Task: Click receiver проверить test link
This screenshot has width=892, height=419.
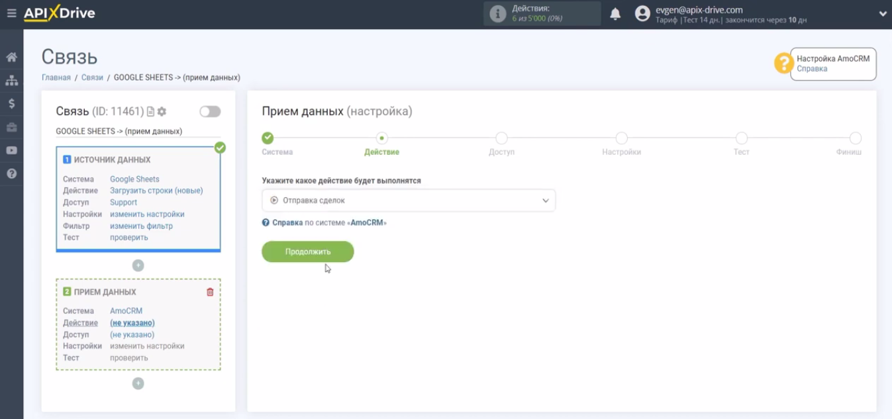Action: (129, 358)
